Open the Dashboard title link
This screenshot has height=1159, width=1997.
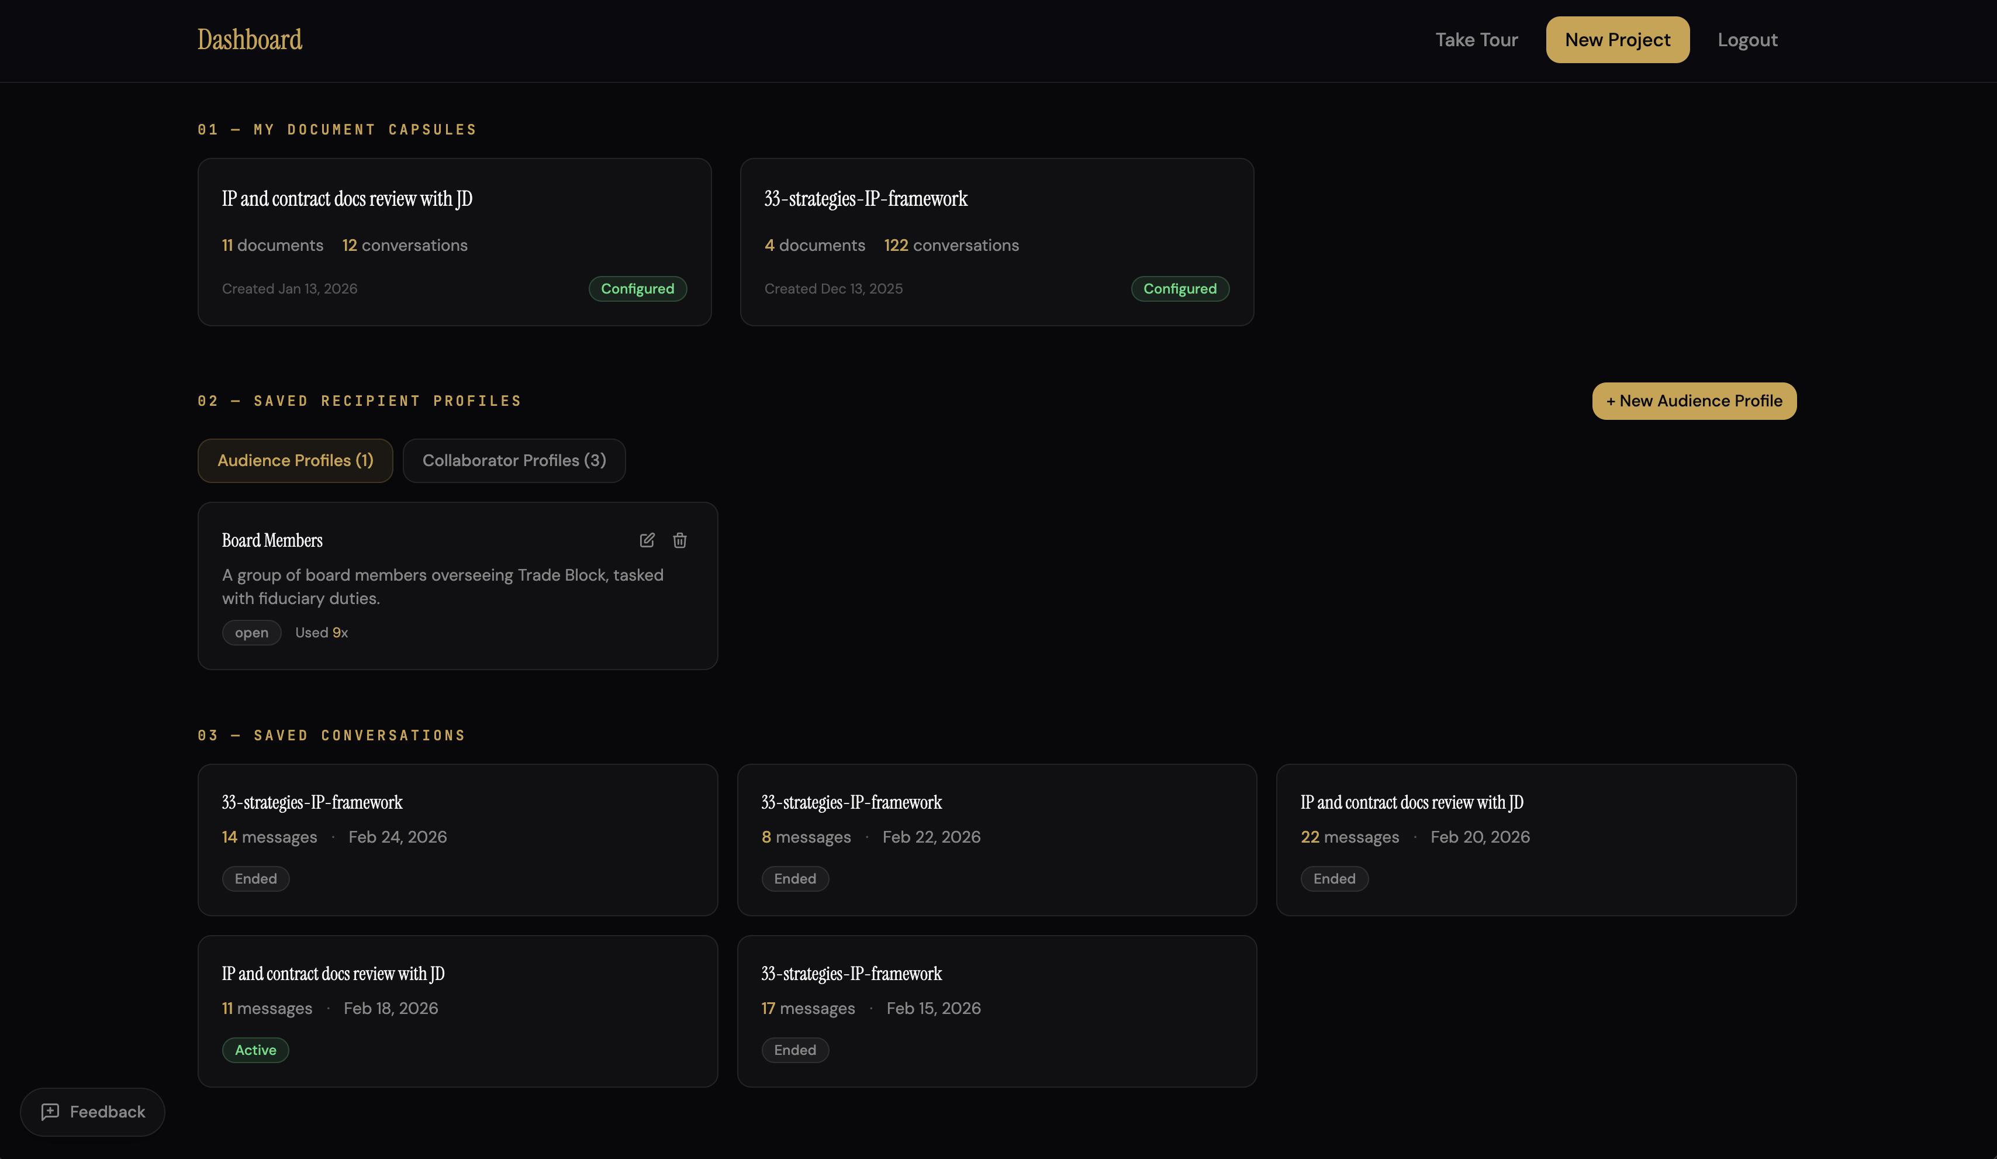tap(250, 40)
